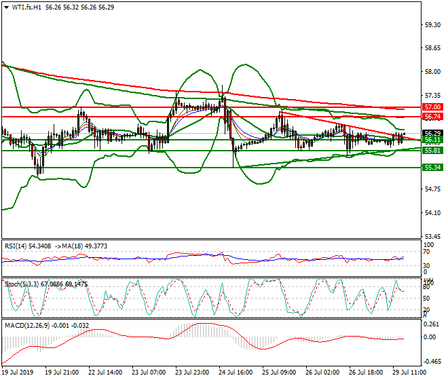The height and width of the screenshot is (380, 448).
Task: Select the 23 Jul 23:00 time label
Action: pos(192,373)
